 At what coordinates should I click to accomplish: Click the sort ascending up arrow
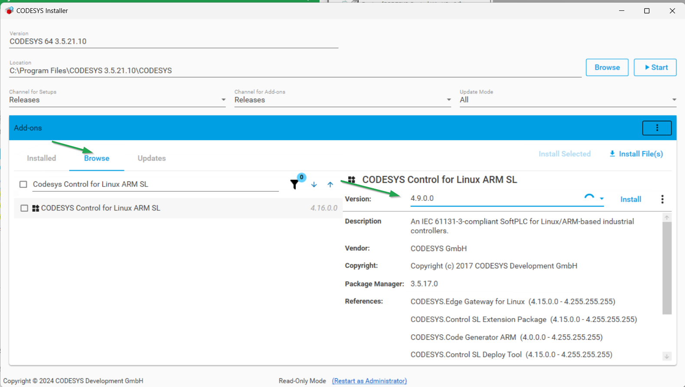click(330, 185)
